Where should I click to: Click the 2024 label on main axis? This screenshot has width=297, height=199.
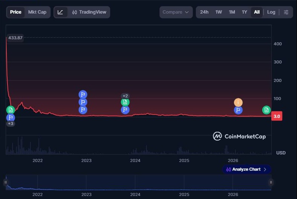pyautogui.click(x=135, y=160)
